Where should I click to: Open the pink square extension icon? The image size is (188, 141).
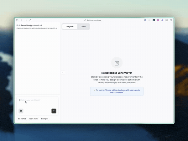coord(158,20)
